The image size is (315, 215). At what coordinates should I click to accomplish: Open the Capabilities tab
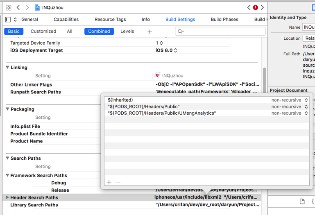[66, 20]
